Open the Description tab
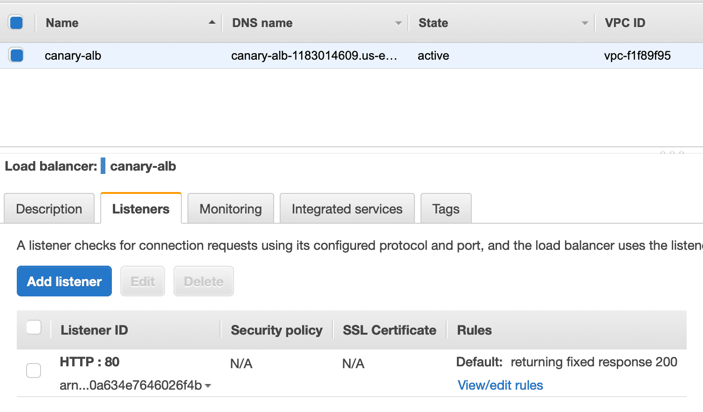703x412 pixels. (49, 209)
